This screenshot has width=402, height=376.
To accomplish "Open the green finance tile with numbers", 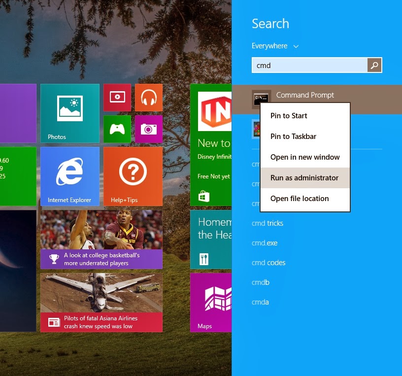I will [18, 176].
